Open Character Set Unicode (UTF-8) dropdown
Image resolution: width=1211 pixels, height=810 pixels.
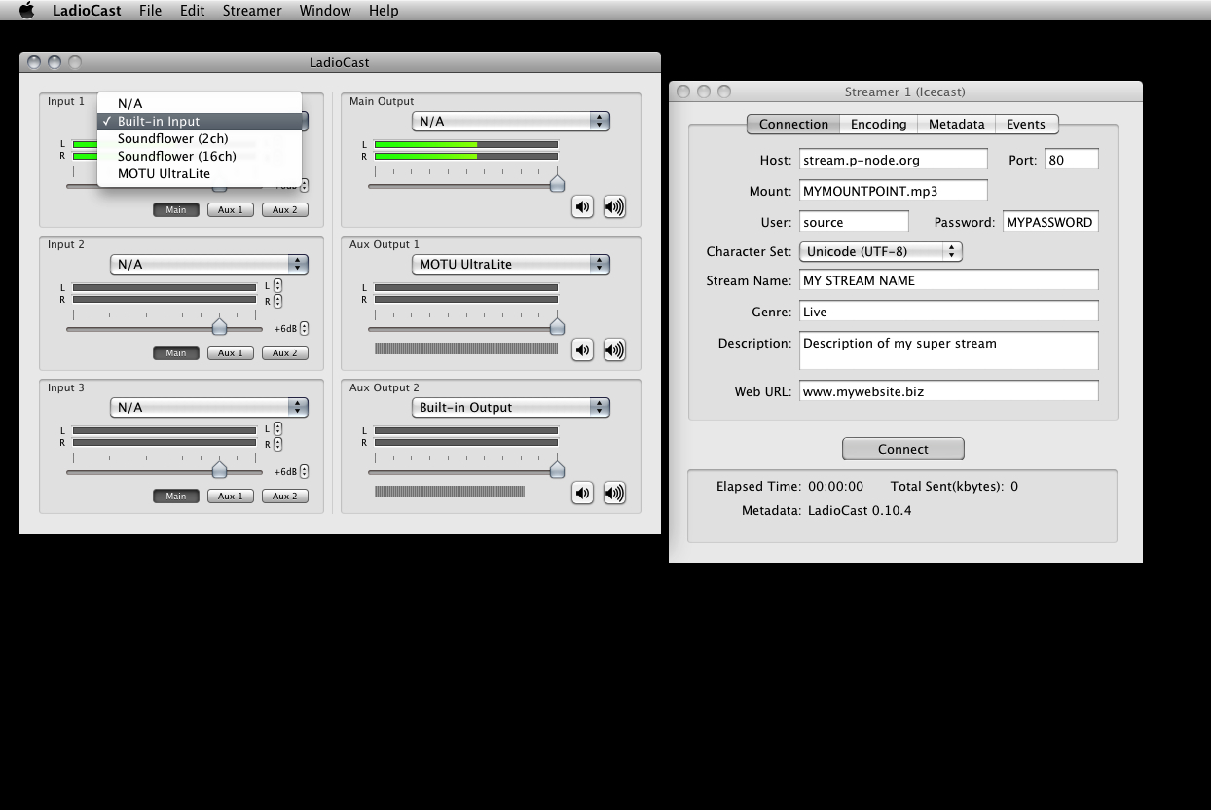coord(880,252)
